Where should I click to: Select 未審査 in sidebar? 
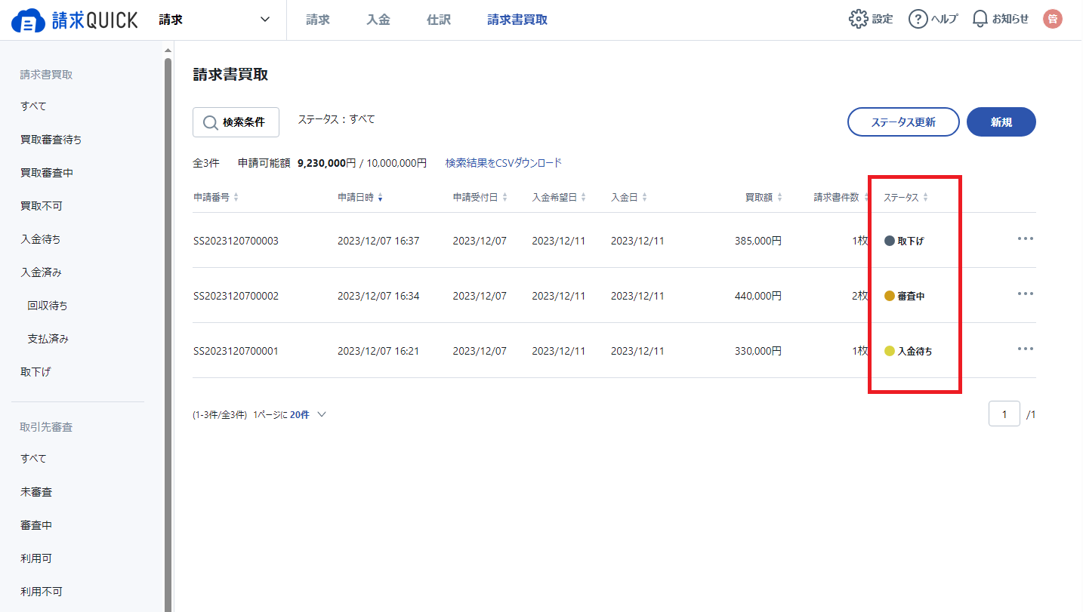(36, 492)
